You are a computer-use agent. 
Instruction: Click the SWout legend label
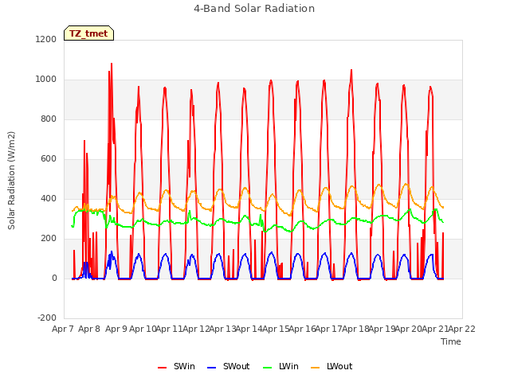(236, 366)
